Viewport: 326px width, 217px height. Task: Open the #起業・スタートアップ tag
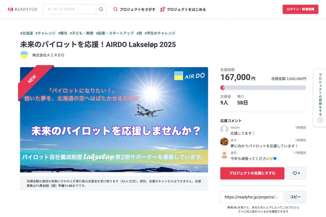[x=115, y=33]
